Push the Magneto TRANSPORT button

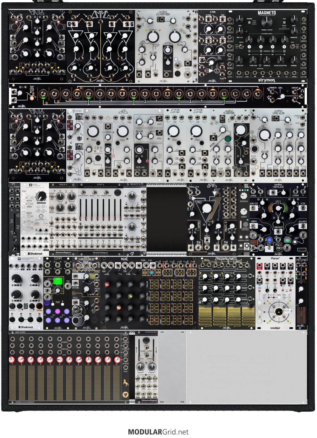[x=260, y=66]
